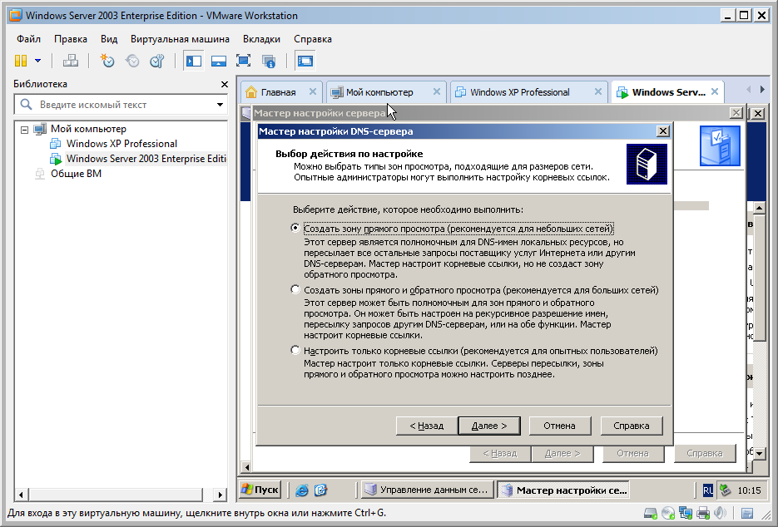
Task: Open the Snapshot manager toolbar icon
Action: click(x=156, y=61)
